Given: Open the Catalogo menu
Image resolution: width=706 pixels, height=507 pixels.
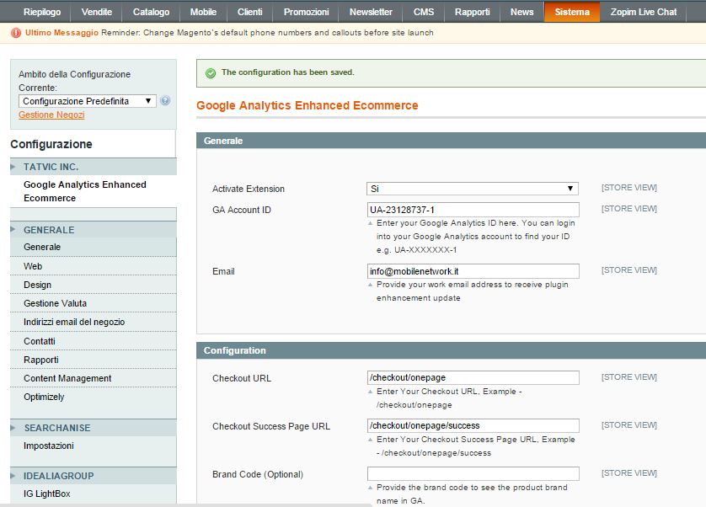Looking at the screenshot, I should [151, 12].
